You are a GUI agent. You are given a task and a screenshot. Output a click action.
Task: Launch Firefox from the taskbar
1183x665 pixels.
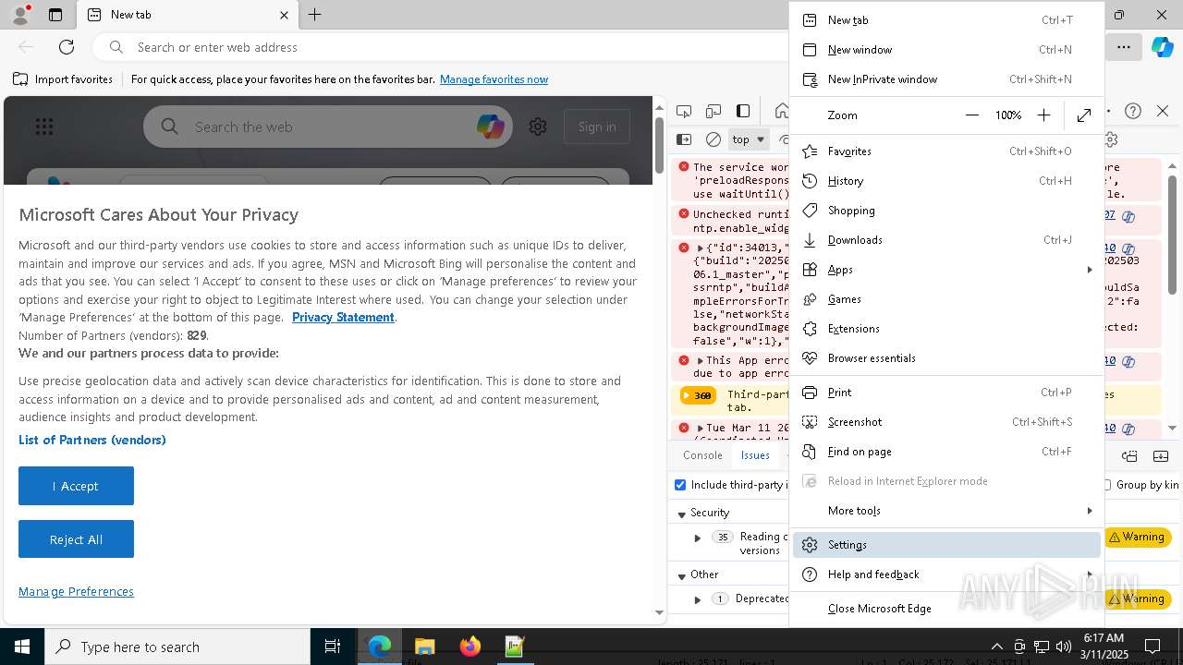tap(470, 647)
